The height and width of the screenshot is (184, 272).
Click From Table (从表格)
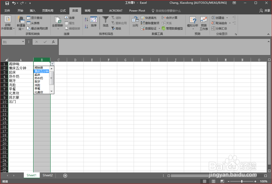click(x=33, y=23)
